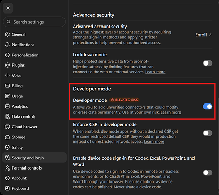Select the Plugins label in sidebar
This screenshot has width=219, height=195.
[18, 65]
